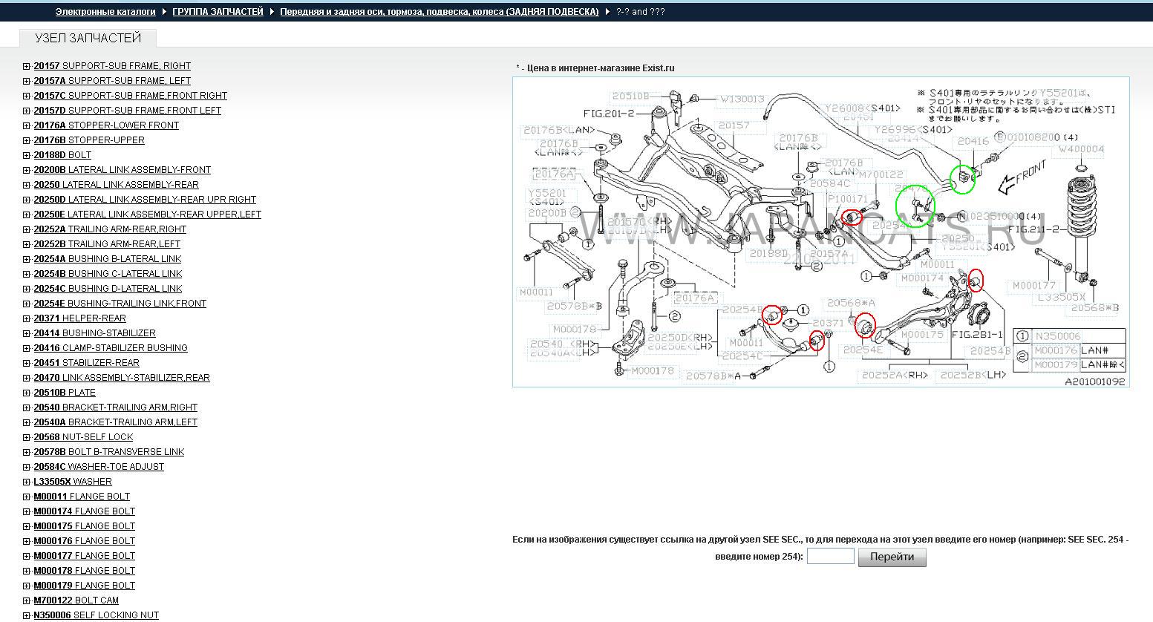Expand the N350006 SELF LOCKING NUT node

[x=27, y=615]
